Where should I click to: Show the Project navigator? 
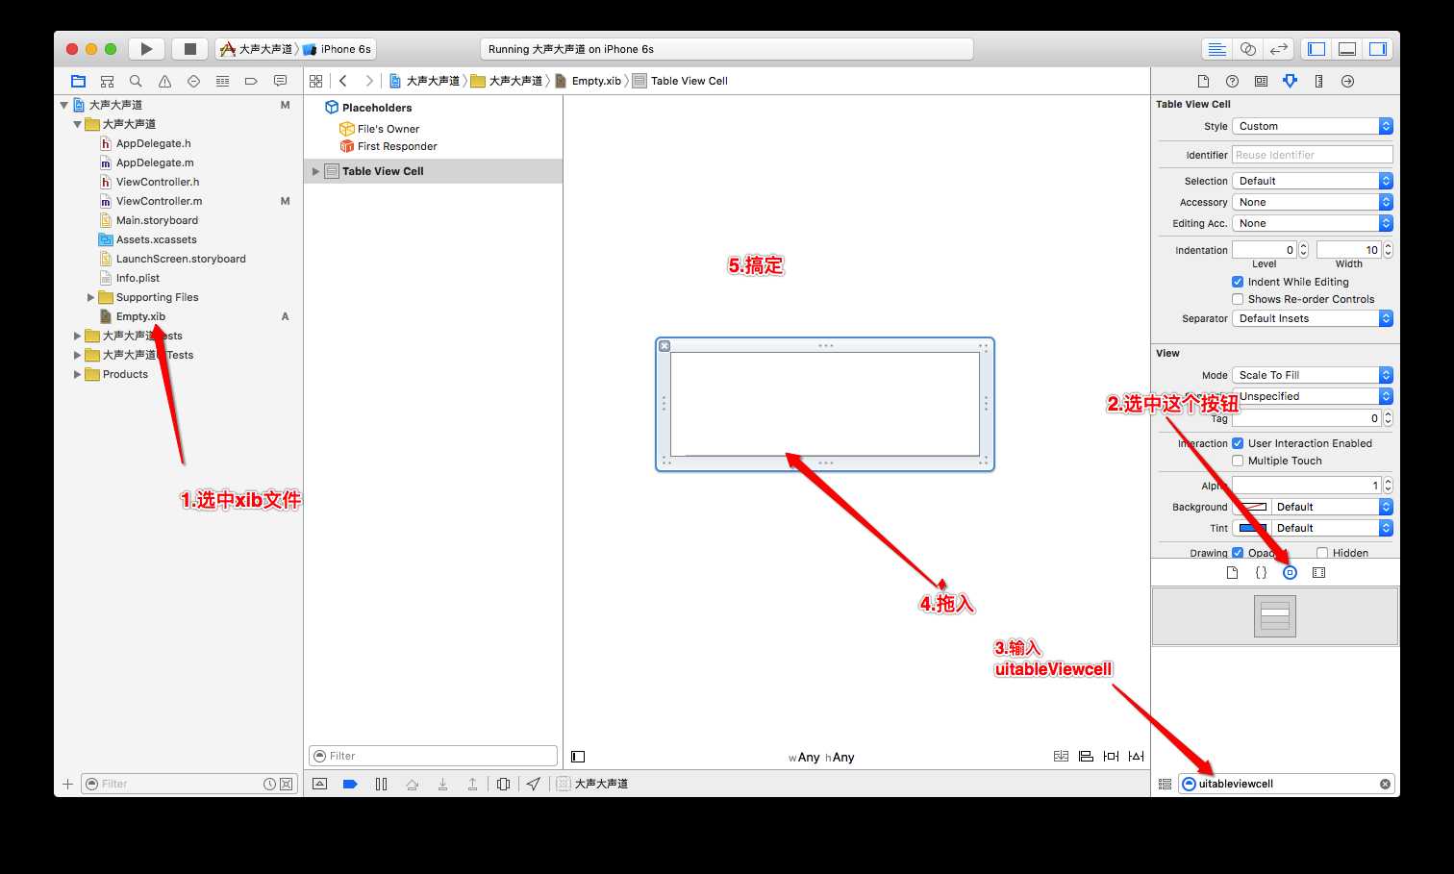78,82
